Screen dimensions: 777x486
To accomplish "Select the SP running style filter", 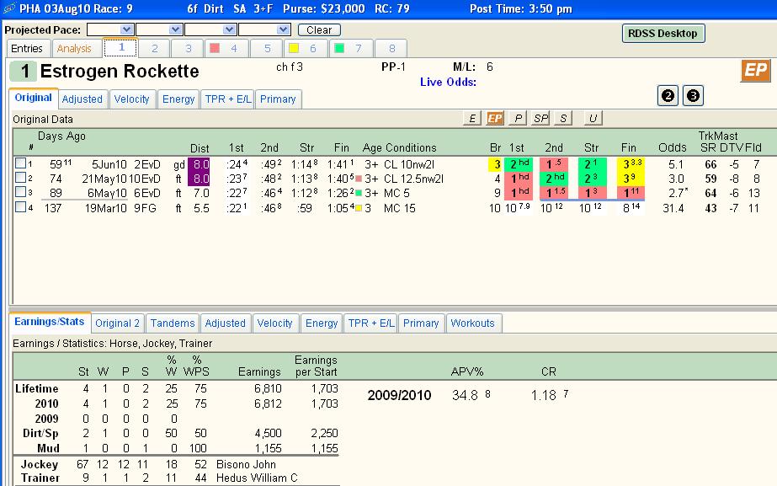I will tap(540, 118).
